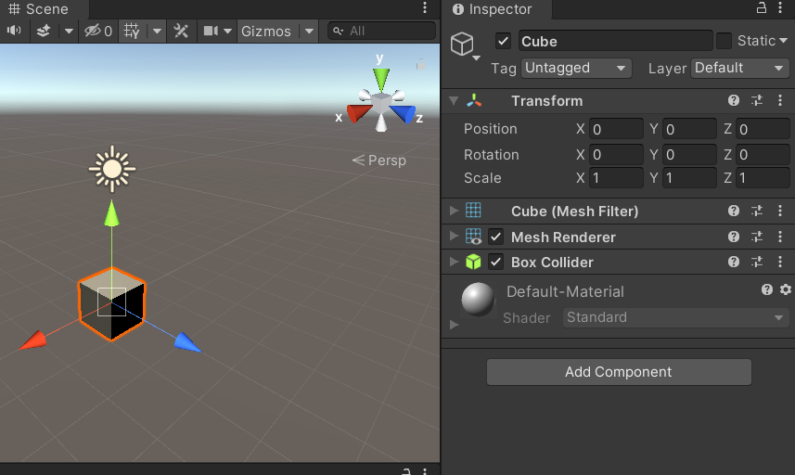Image resolution: width=795 pixels, height=475 pixels.
Task: Open the Layer dropdown showing Default
Action: (x=739, y=68)
